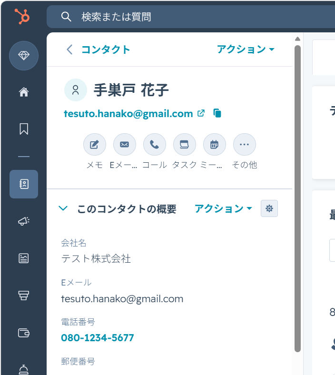Screen dimensions: 335x375
Task: Click email link tesuto.hanako@gmail.com in header
Action: 128,113
